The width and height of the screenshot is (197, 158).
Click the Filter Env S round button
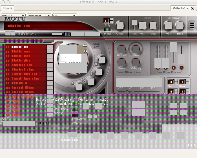point(174,68)
